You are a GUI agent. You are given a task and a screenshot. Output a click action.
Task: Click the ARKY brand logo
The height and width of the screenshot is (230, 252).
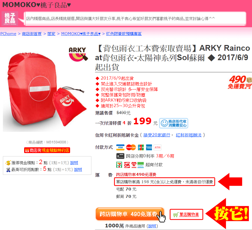pyautogui.click(x=78, y=54)
